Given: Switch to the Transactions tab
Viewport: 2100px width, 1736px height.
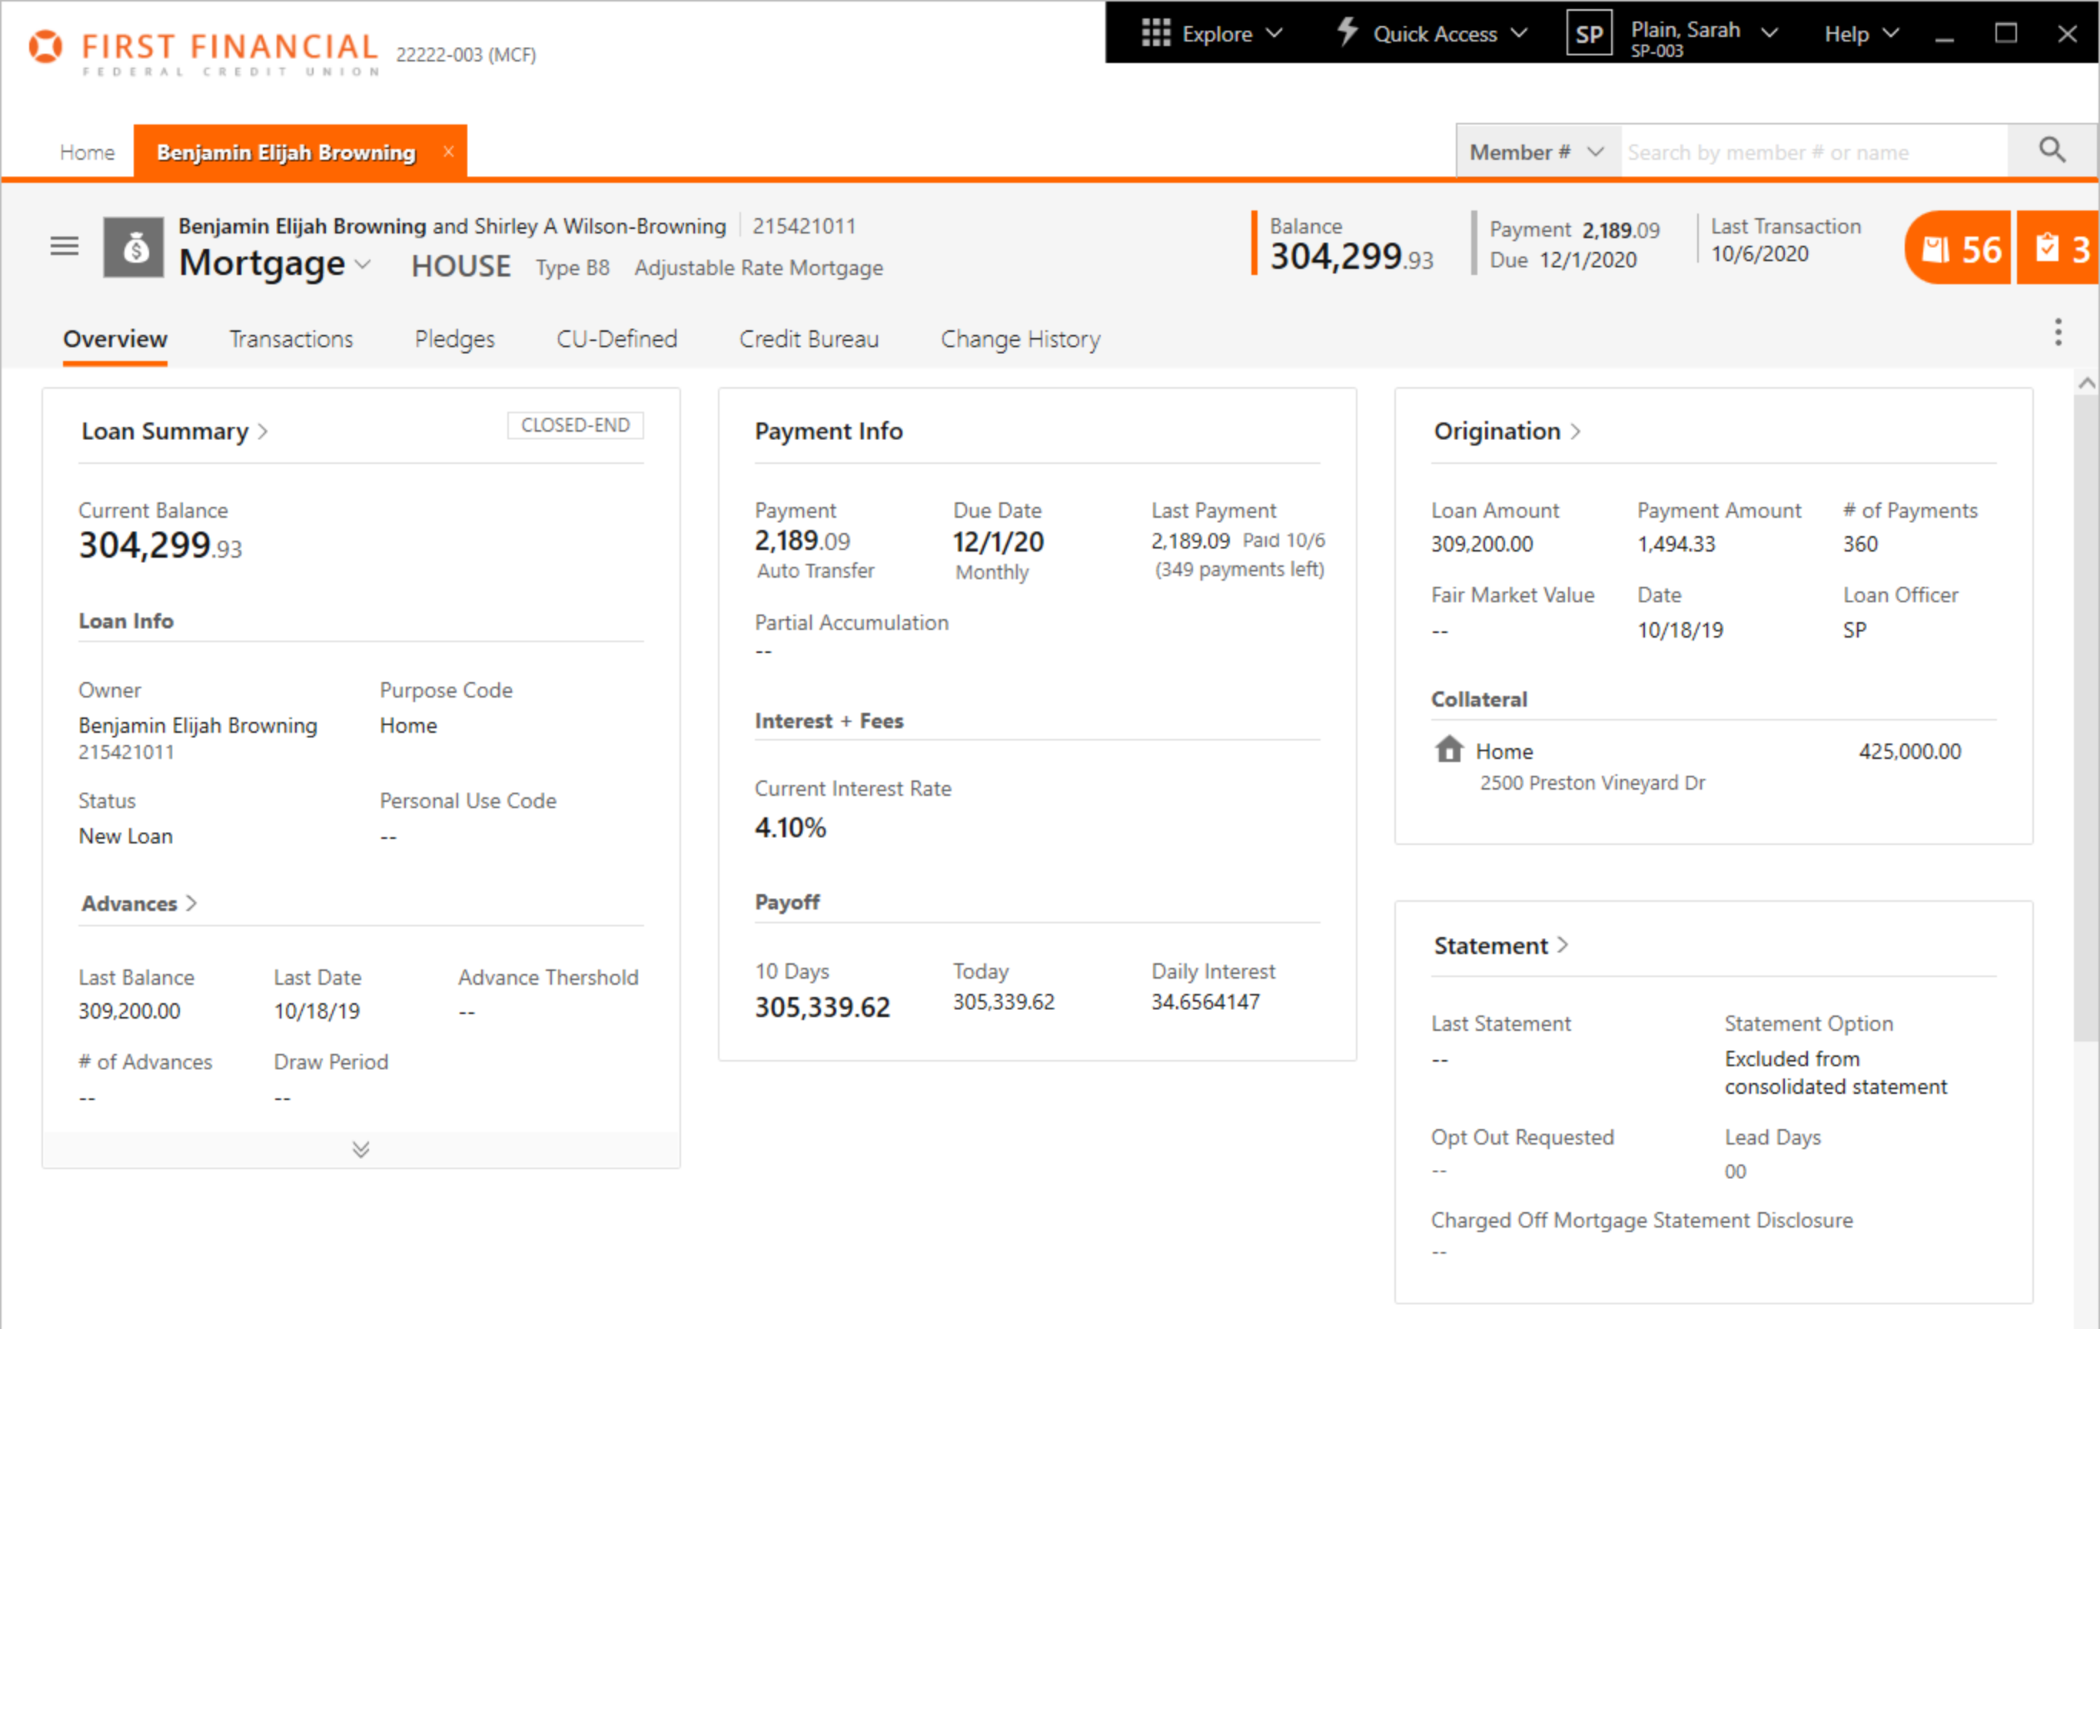Looking at the screenshot, I should click(291, 339).
